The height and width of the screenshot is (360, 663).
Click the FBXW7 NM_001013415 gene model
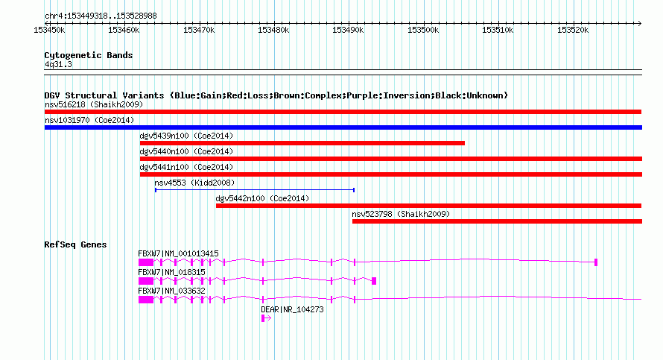click(x=368, y=262)
